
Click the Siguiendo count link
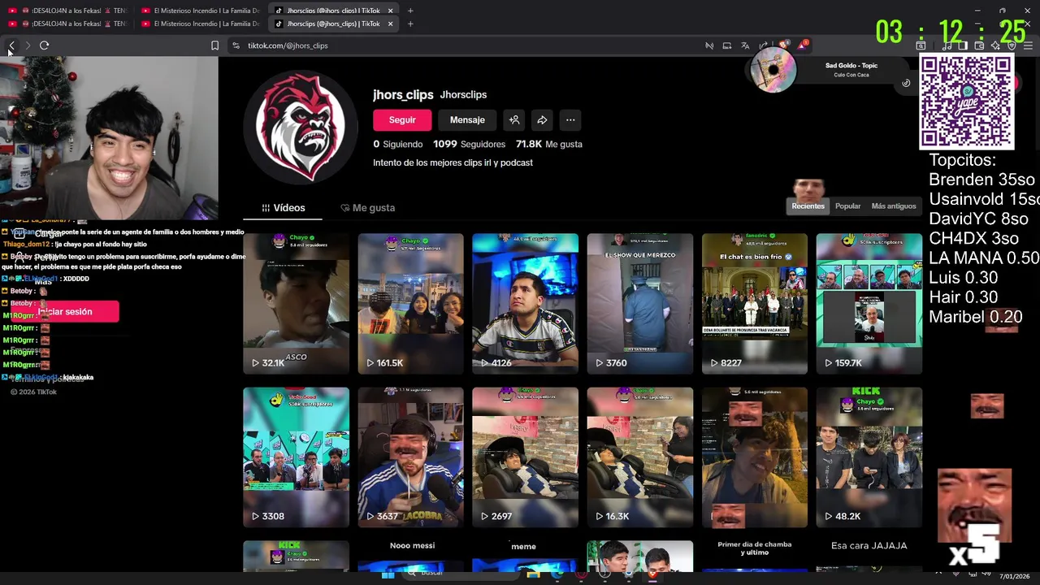pyautogui.click(x=398, y=144)
